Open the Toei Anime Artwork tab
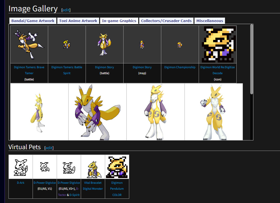The width and height of the screenshot is (280, 203). click(78, 21)
